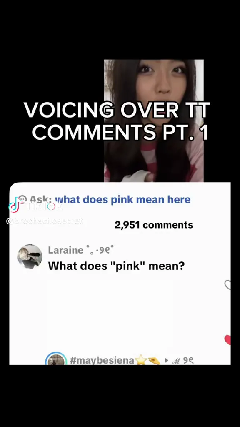Select the '2,951 comments' header
The height and width of the screenshot is (427, 240).
[x=154, y=225]
